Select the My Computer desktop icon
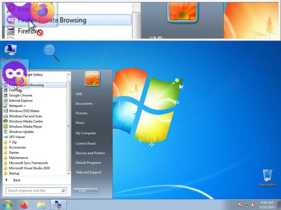The width and height of the screenshot is (281, 210). tap(11, 52)
